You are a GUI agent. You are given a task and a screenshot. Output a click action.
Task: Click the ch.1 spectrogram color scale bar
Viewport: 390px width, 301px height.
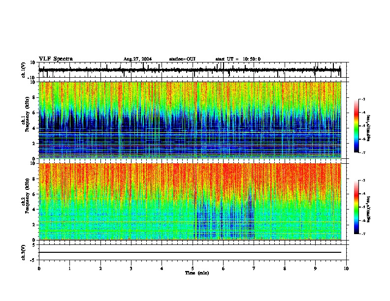[357, 126]
